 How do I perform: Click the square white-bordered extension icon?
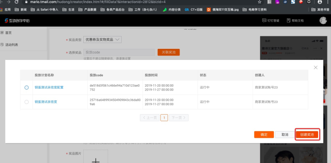[309, 2]
